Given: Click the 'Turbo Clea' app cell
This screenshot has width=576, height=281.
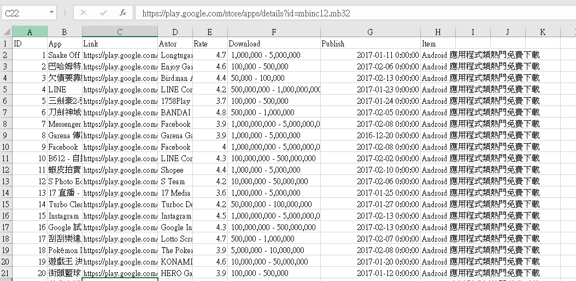Looking at the screenshot, I should click(x=64, y=204).
